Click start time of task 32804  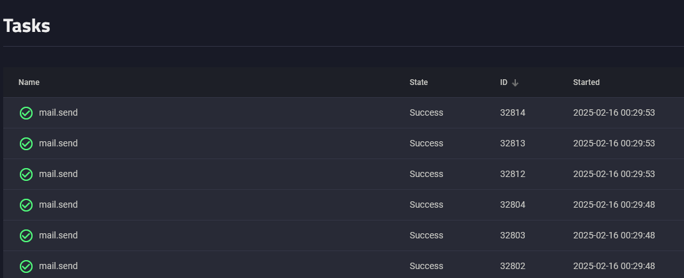coord(614,205)
